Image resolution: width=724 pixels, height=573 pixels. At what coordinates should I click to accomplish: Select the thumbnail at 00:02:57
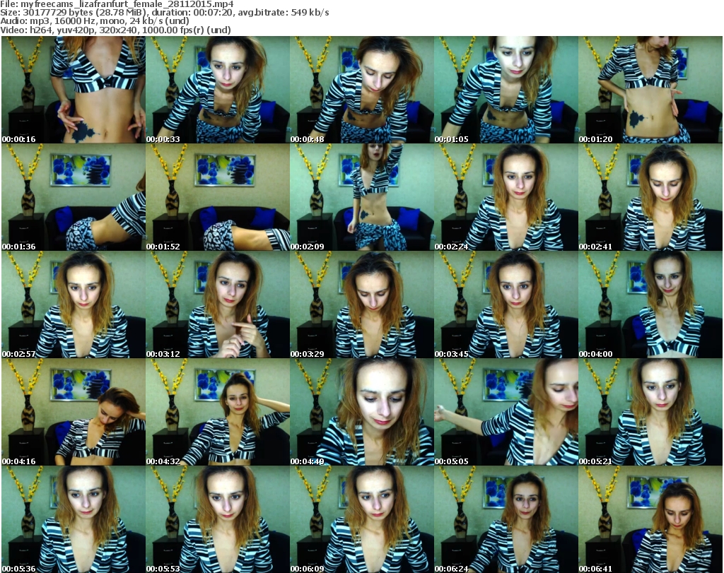coord(74,305)
